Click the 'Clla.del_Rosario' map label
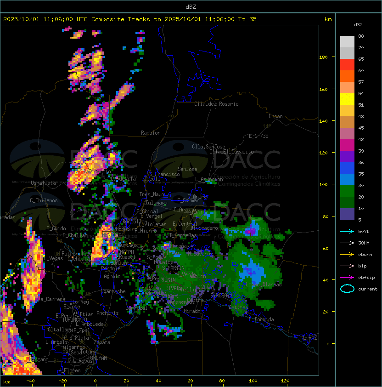The width and height of the screenshot is (382, 387). [x=216, y=104]
